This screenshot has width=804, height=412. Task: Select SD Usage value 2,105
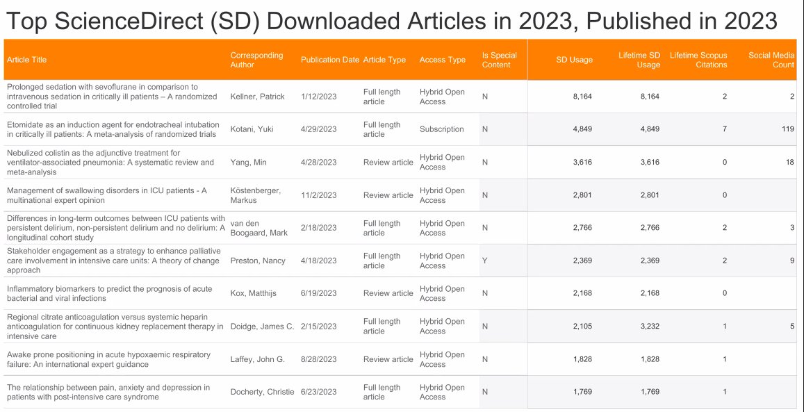582,326
